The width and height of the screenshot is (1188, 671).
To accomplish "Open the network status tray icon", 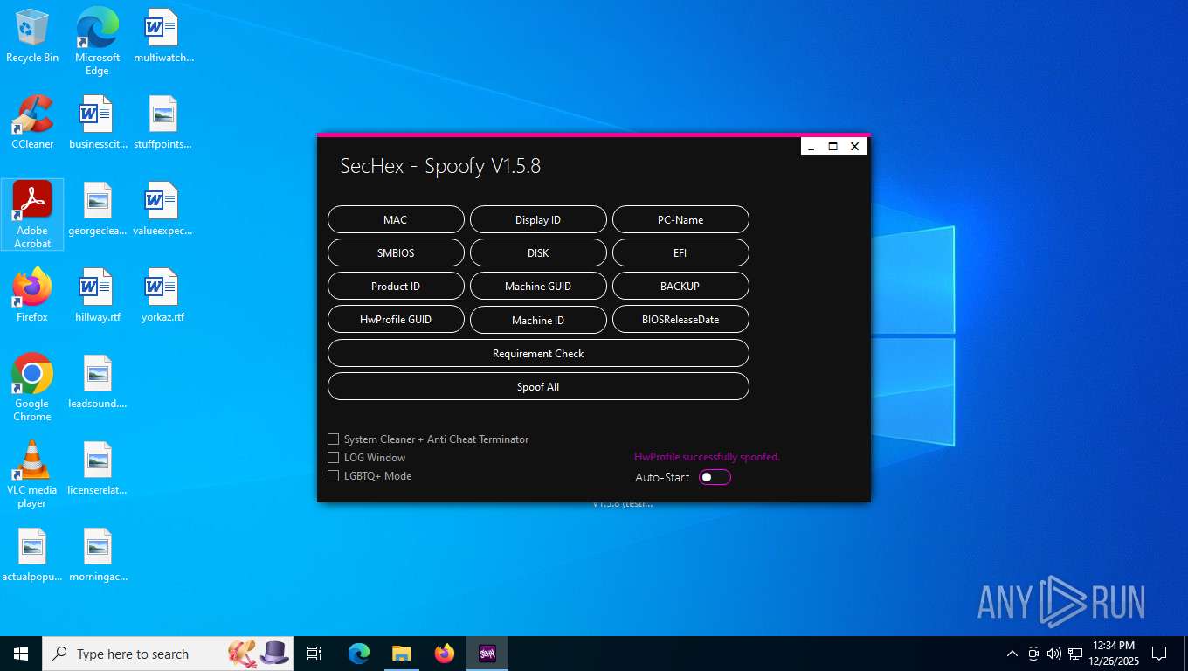I will click(1075, 654).
